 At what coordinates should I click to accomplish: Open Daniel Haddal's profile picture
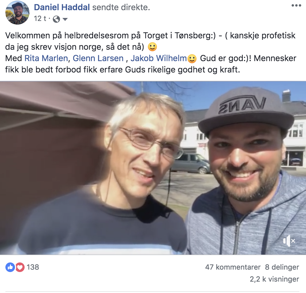(17, 13)
